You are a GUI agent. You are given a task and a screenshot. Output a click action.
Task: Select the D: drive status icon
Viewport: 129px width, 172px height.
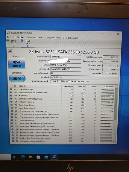coord(22,41)
